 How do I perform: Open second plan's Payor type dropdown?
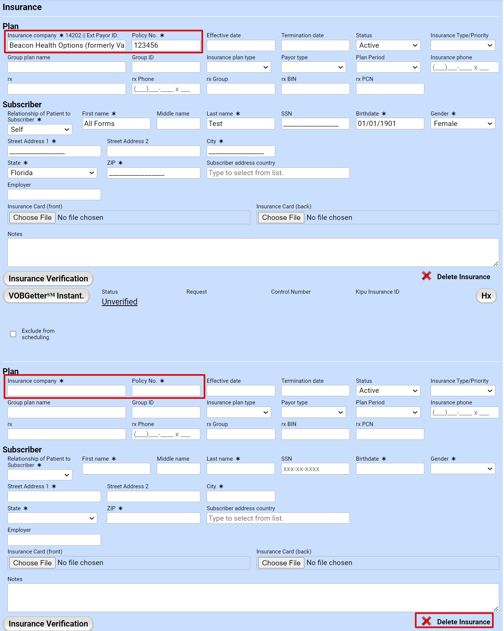pyautogui.click(x=313, y=412)
